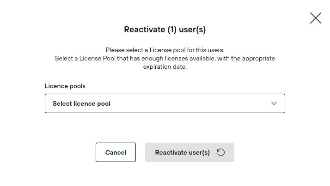Dismiss the dialog using the top-right cross
Screen dimensions: 330x186
(315, 18)
